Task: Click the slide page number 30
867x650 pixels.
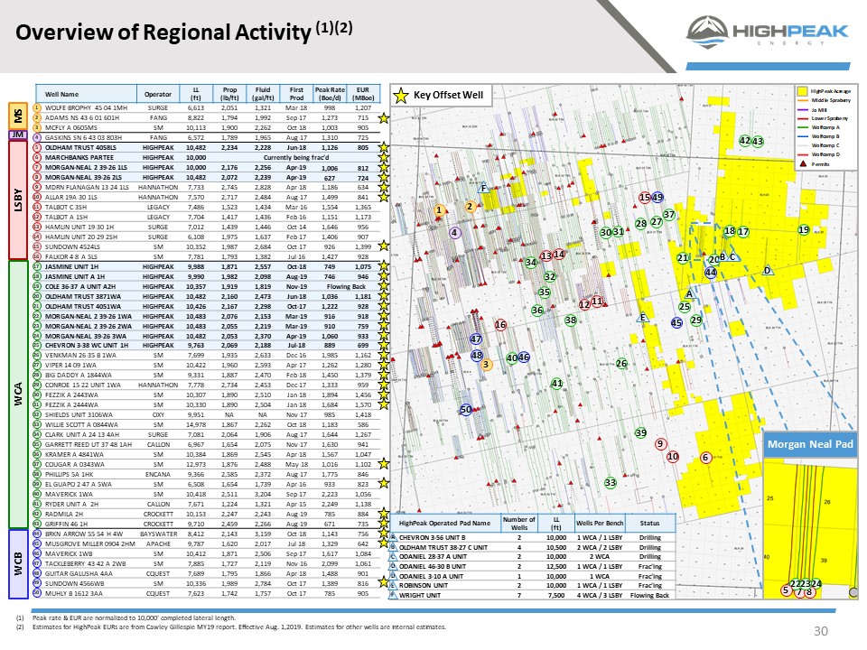Action: pyautogui.click(x=821, y=631)
